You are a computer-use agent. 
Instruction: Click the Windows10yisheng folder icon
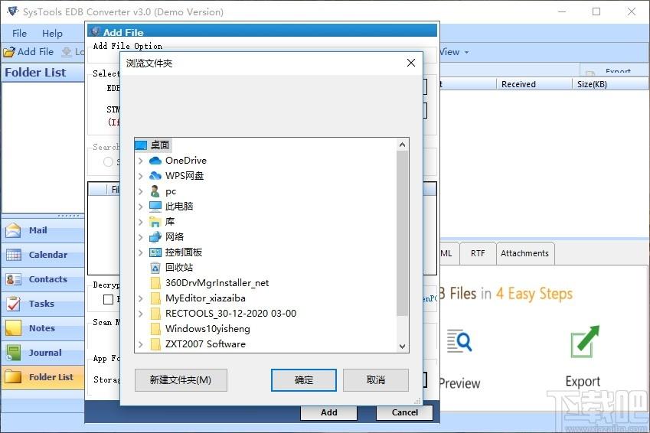155,329
